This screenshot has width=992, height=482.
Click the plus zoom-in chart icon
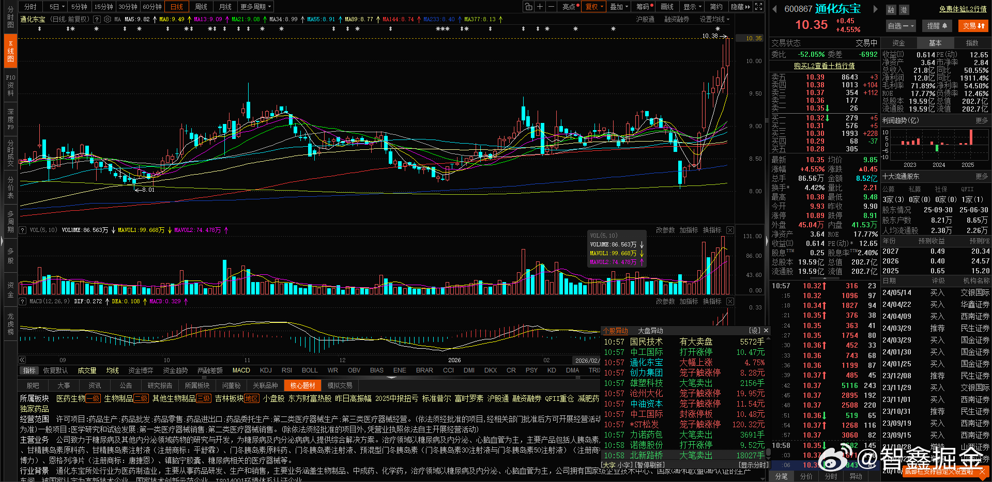[x=540, y=7]
